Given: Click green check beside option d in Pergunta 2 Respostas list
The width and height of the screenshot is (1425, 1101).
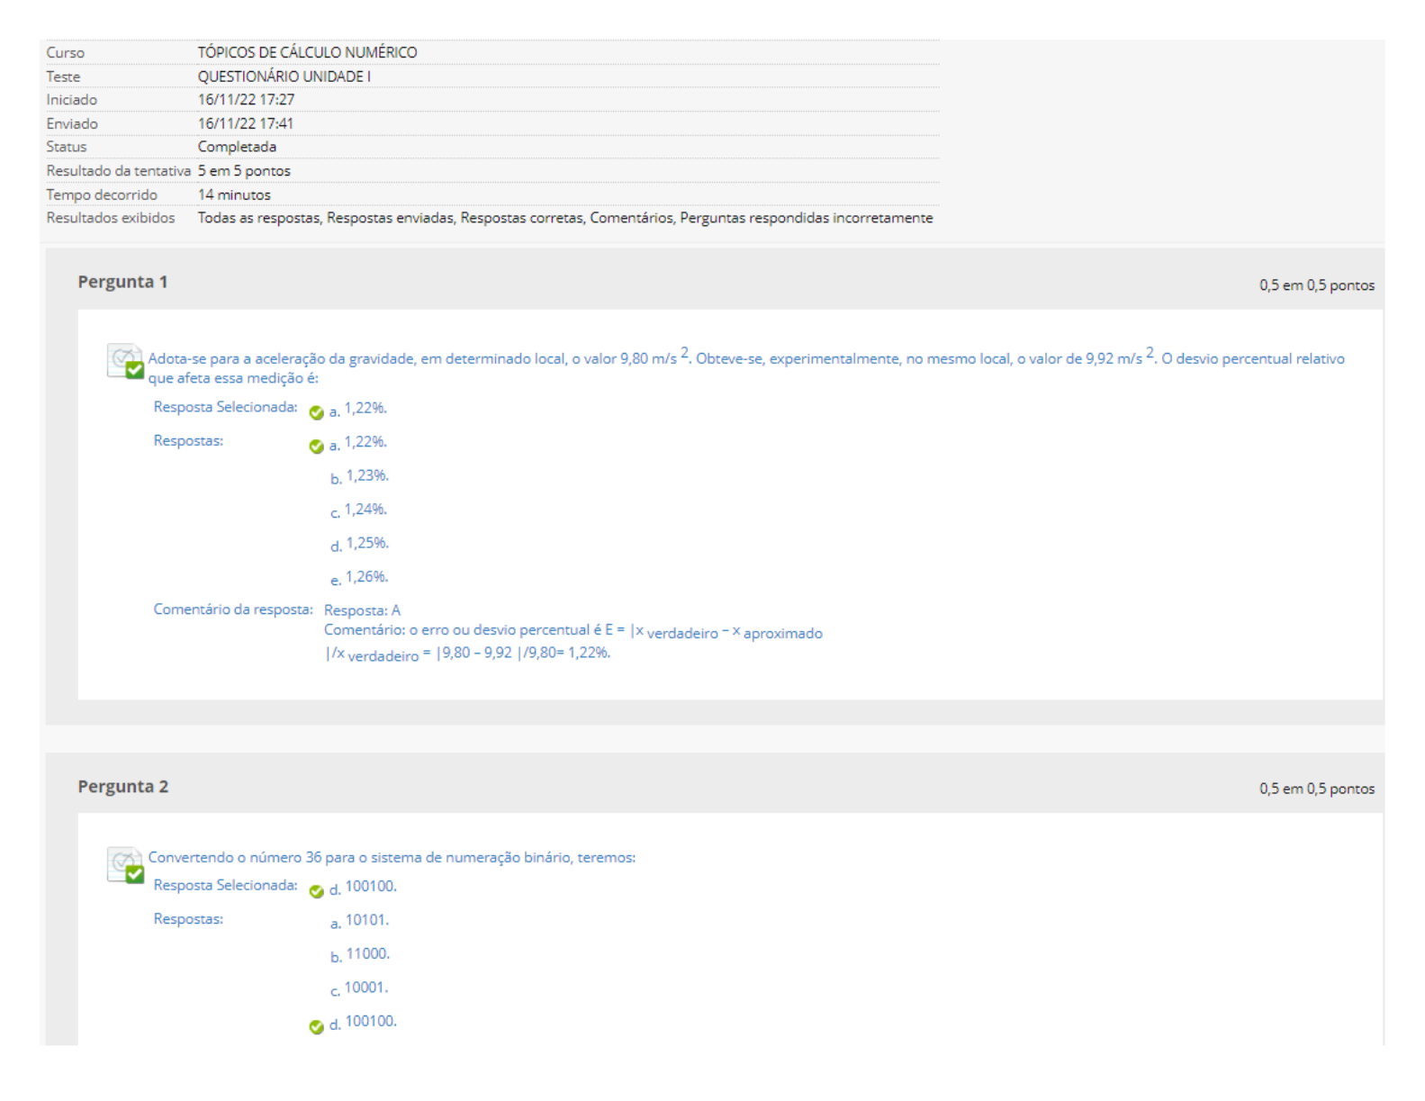Looking at the screenshot, I should [x=316, y=1026].
